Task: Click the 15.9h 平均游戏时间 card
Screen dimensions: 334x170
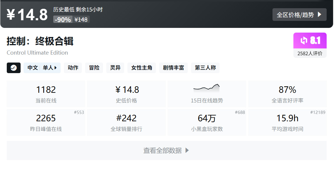Action: [x=287, y=122]
